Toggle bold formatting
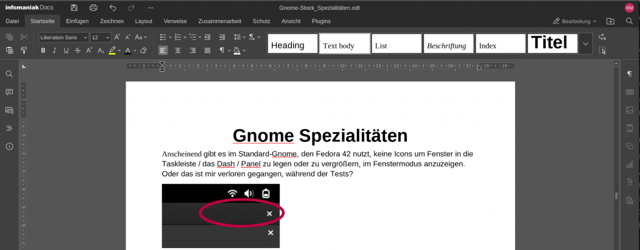 [x=43, y=50]
